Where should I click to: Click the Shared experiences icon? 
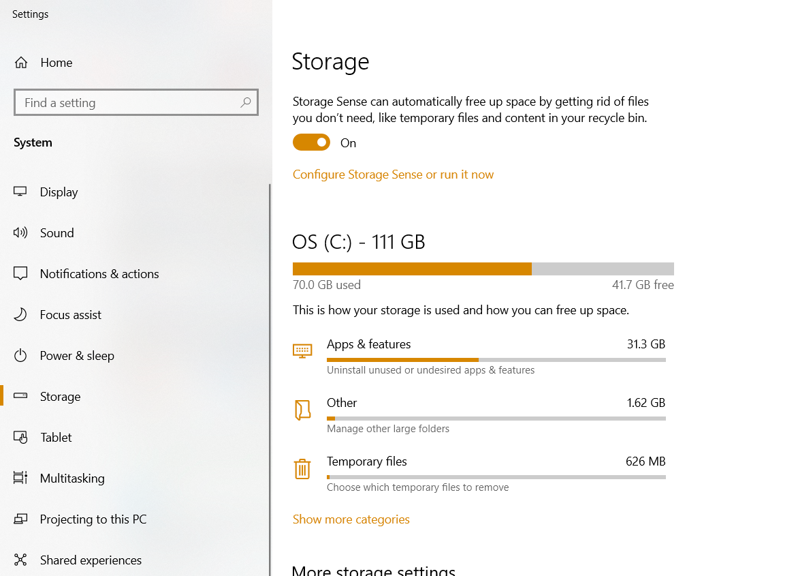click(20, 560)
